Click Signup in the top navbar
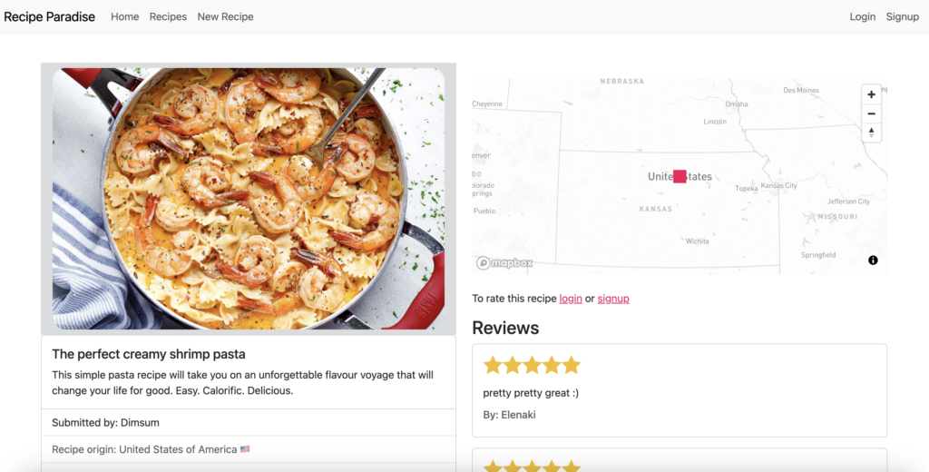The width and height of the screenshot is (929, 472). coord(903,16)
